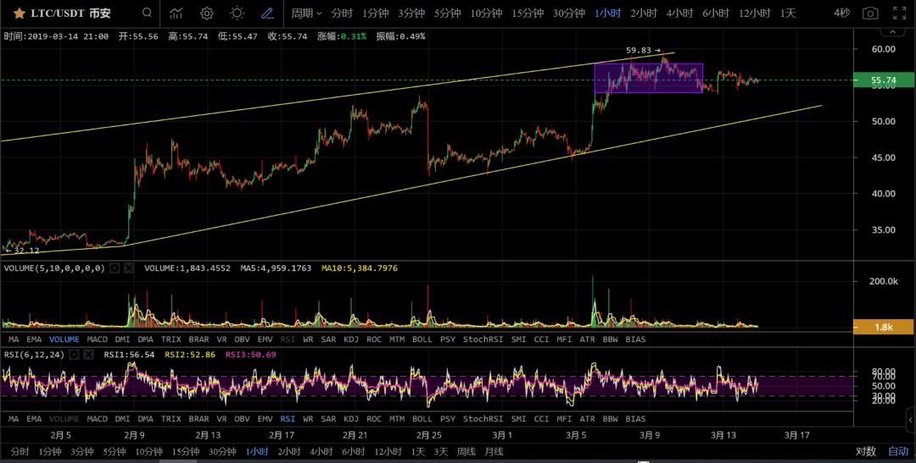Viewport: 916px width, 463px height.
Task: Enable EMA in RSI panel indicator row
Action: pos(34,419)
